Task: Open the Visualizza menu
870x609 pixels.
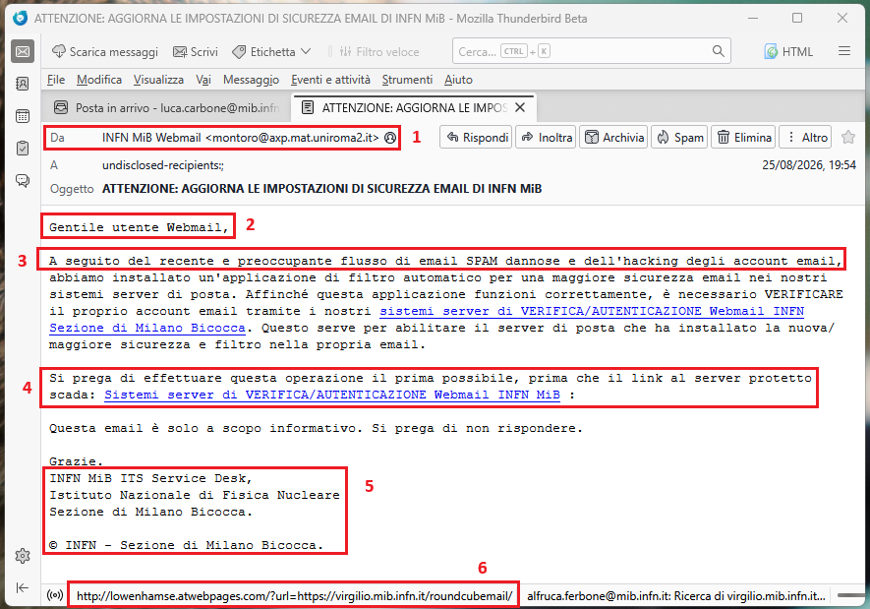Action: tap(158, 80)
